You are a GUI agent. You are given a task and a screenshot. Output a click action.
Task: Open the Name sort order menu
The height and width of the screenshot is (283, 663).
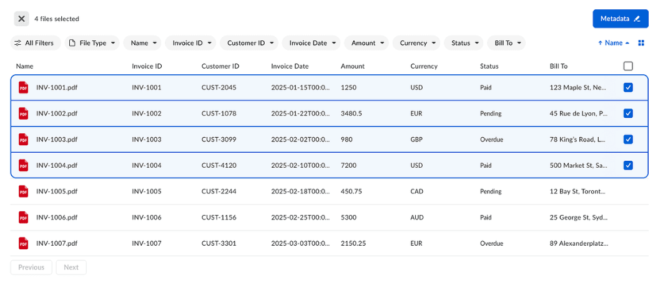pyautogui.click(x=614, y=43)
